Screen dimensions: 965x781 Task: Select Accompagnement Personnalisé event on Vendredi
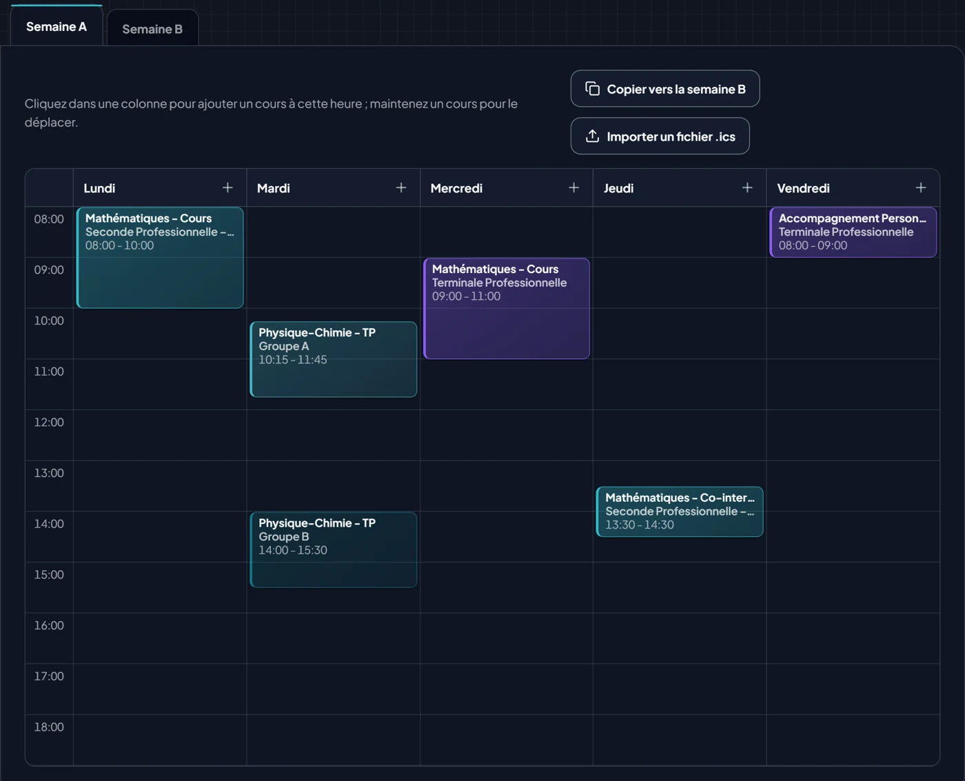853,232
